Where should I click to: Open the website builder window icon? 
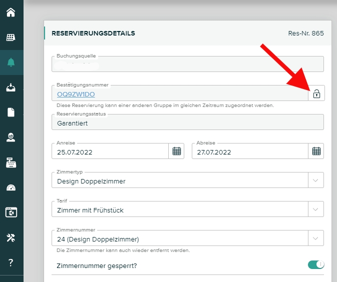(x=11, y=212)
